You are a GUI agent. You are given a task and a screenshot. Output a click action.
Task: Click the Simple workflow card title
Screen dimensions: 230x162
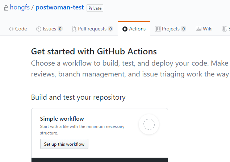coord(62,119)
